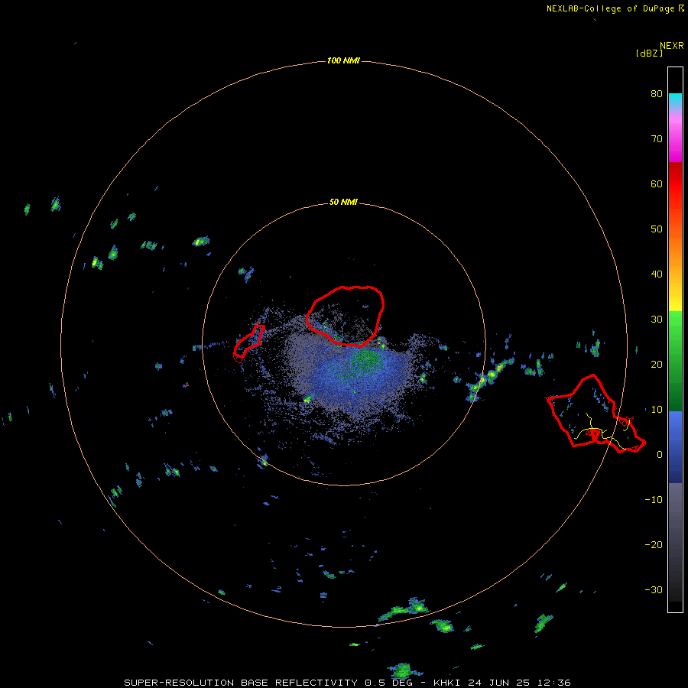Click the red segment of the reflectivity color bar
The image size is (688, 688).
click(x=675, y=184)
